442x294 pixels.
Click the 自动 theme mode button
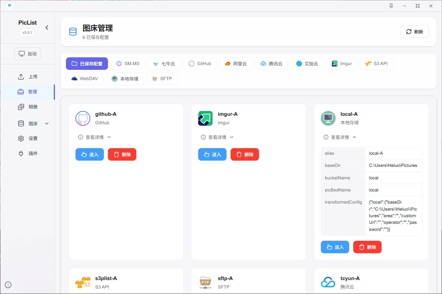(x=28, y=54)
